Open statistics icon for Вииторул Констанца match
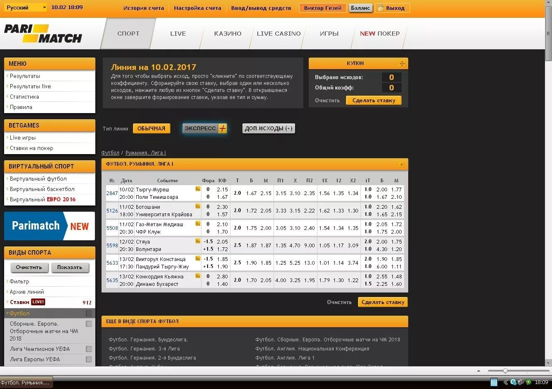 click(x=198, y=259)
